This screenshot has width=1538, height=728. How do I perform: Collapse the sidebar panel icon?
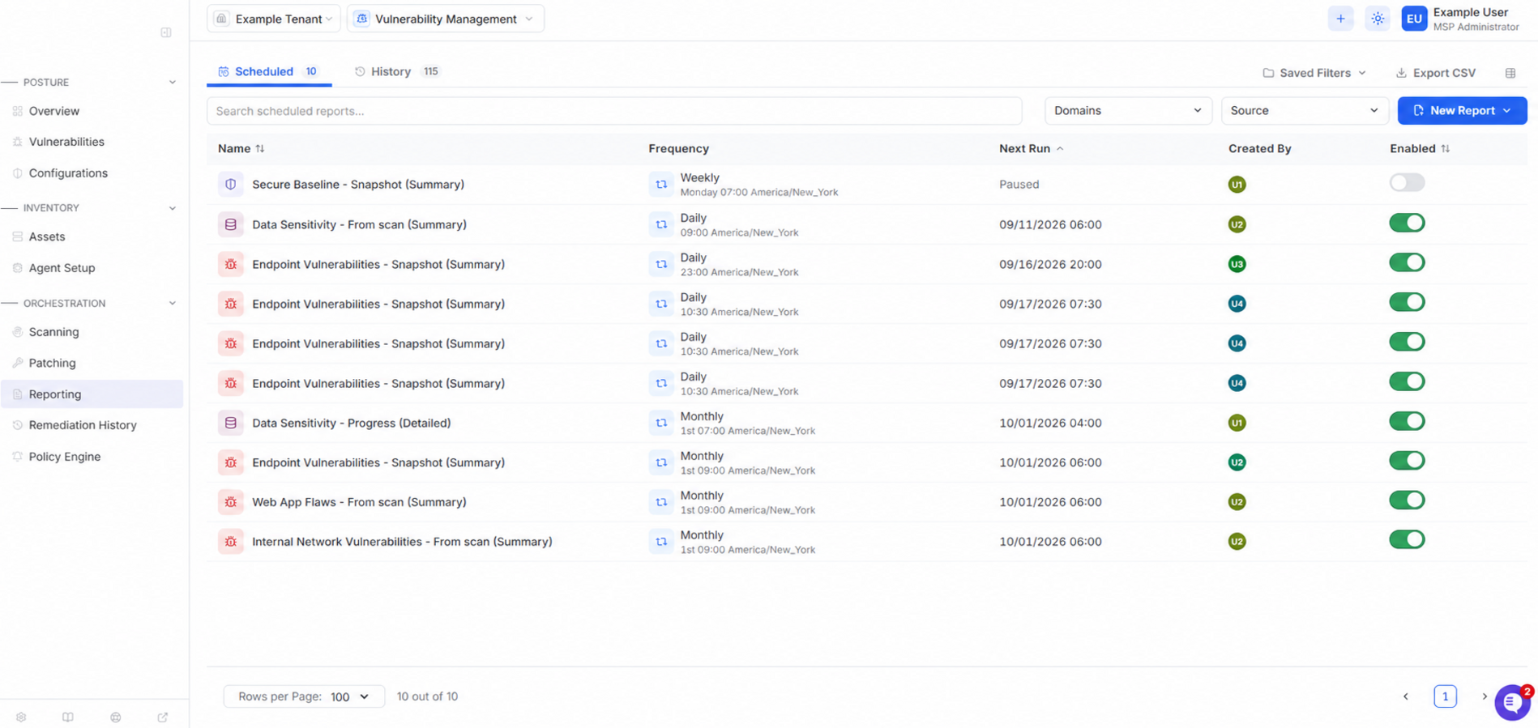[166, 32]
